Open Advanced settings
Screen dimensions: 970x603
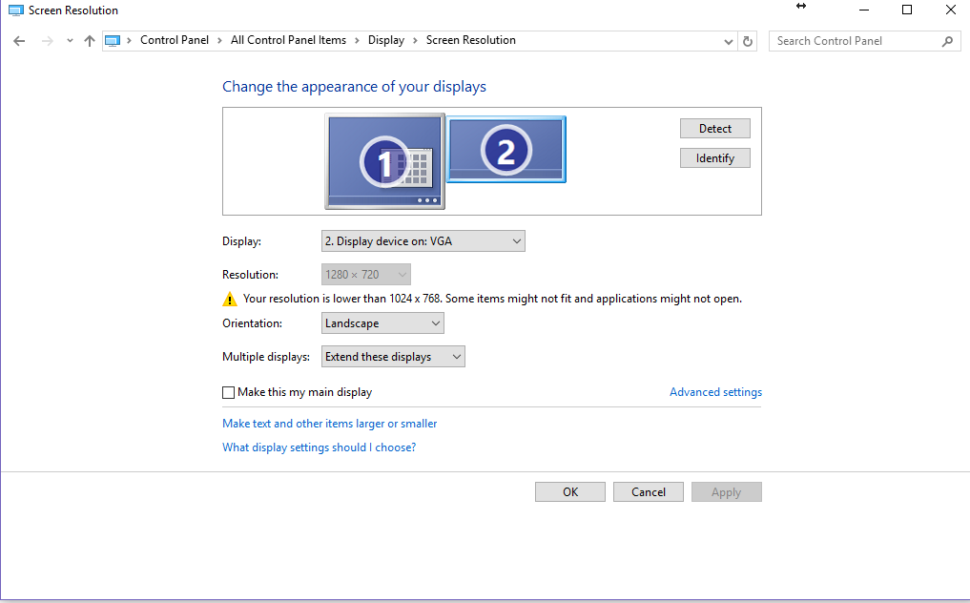coord(715,391)
